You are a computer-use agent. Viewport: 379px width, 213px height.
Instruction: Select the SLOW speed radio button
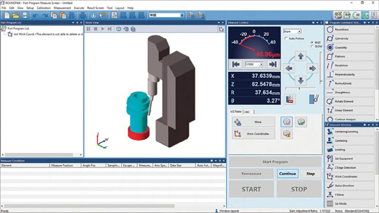pyautogui.click(x=312, y=46)
